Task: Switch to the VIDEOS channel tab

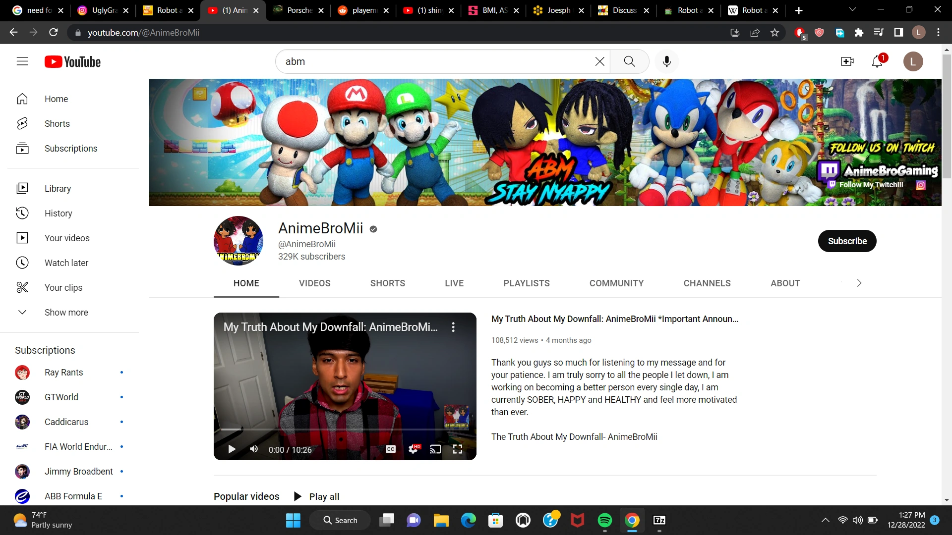Action: coord(314,283)
